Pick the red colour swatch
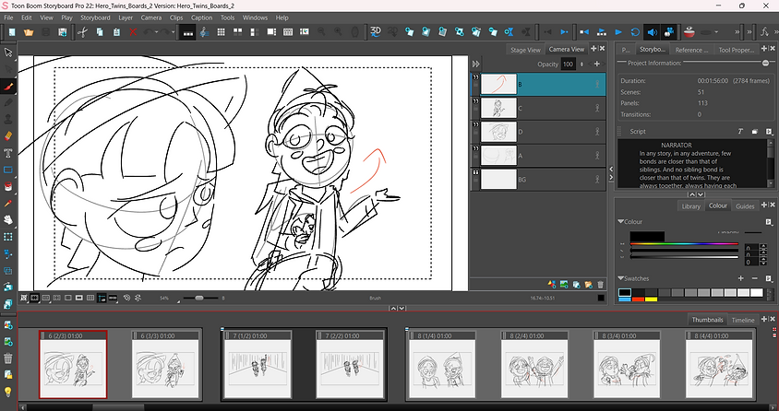The image size is (779, 411). 639,299
